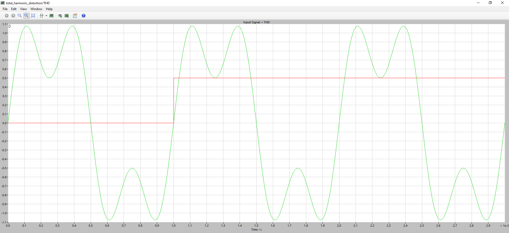Viewport: 509px width, 233px height.
Task: Click the scope window title icon
Action: click(x=3, y=3)
